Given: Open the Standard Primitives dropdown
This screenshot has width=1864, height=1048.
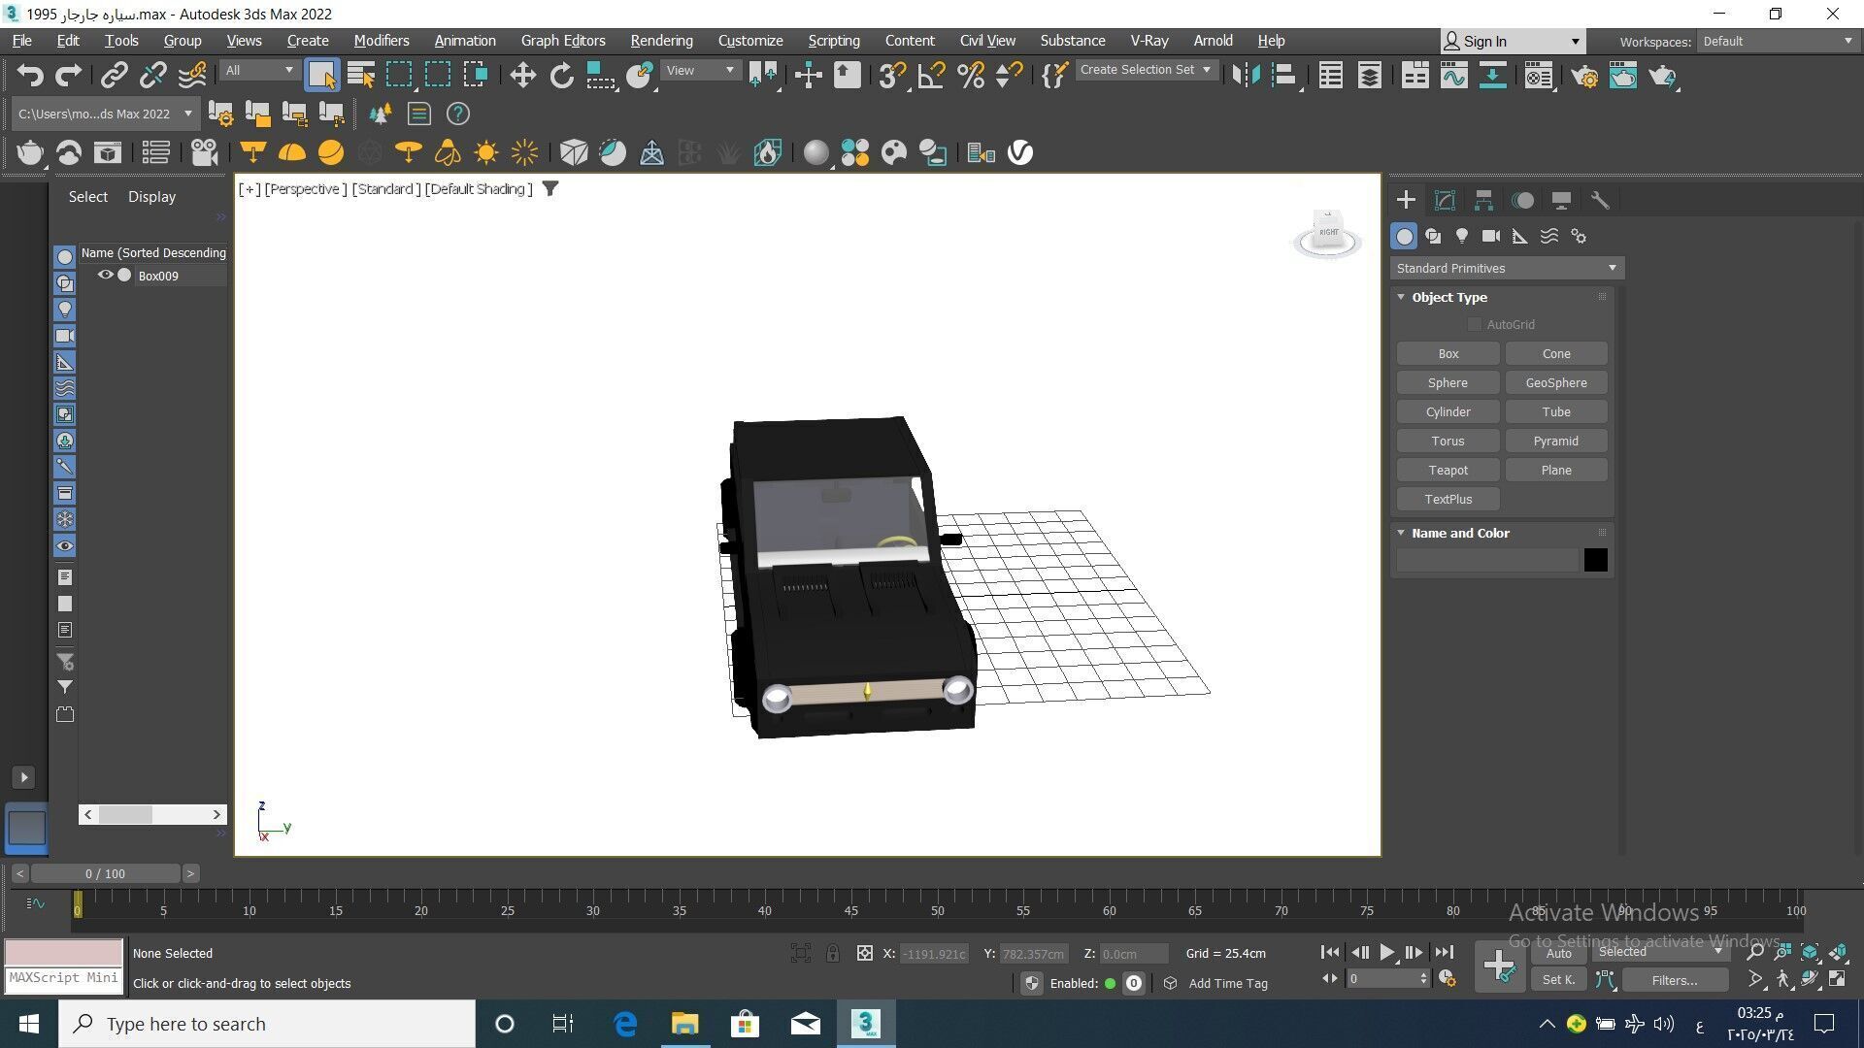Looking at the screenshot, I should [x=1507, y=268].
